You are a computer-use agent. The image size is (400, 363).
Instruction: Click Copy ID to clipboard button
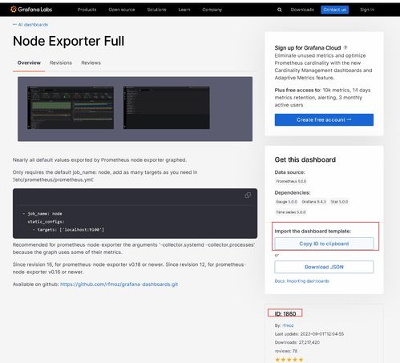pos(324,244)
